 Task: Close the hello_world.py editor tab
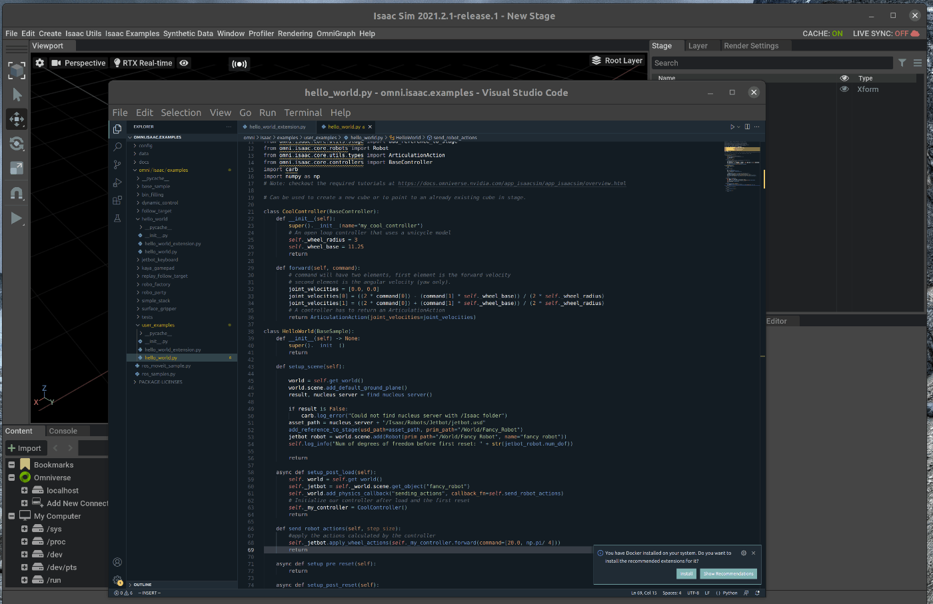[x=370, y=127]
